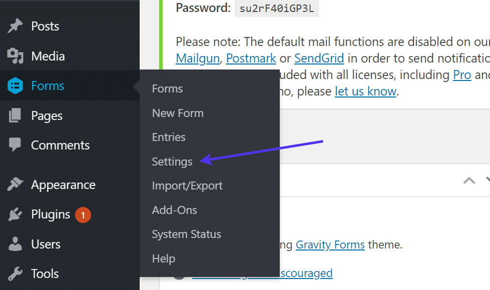Click the Plugins plug icon
Screen dimensions: 490x290
[x=15, y=214]
